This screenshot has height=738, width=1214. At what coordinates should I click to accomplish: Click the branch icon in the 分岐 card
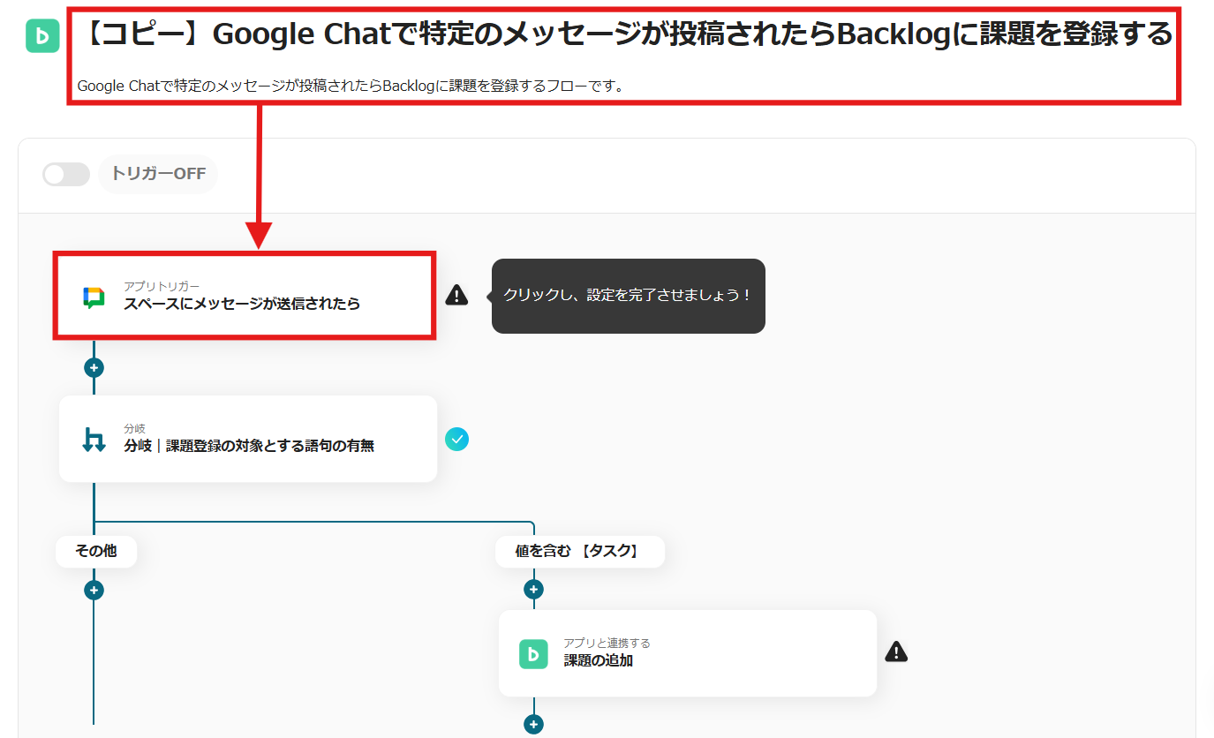pos(94,439)
